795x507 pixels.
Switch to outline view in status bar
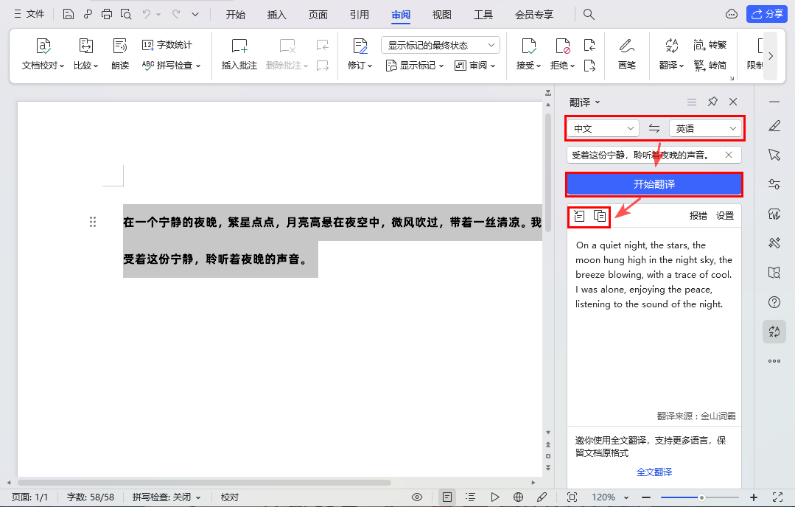point(471,497)
